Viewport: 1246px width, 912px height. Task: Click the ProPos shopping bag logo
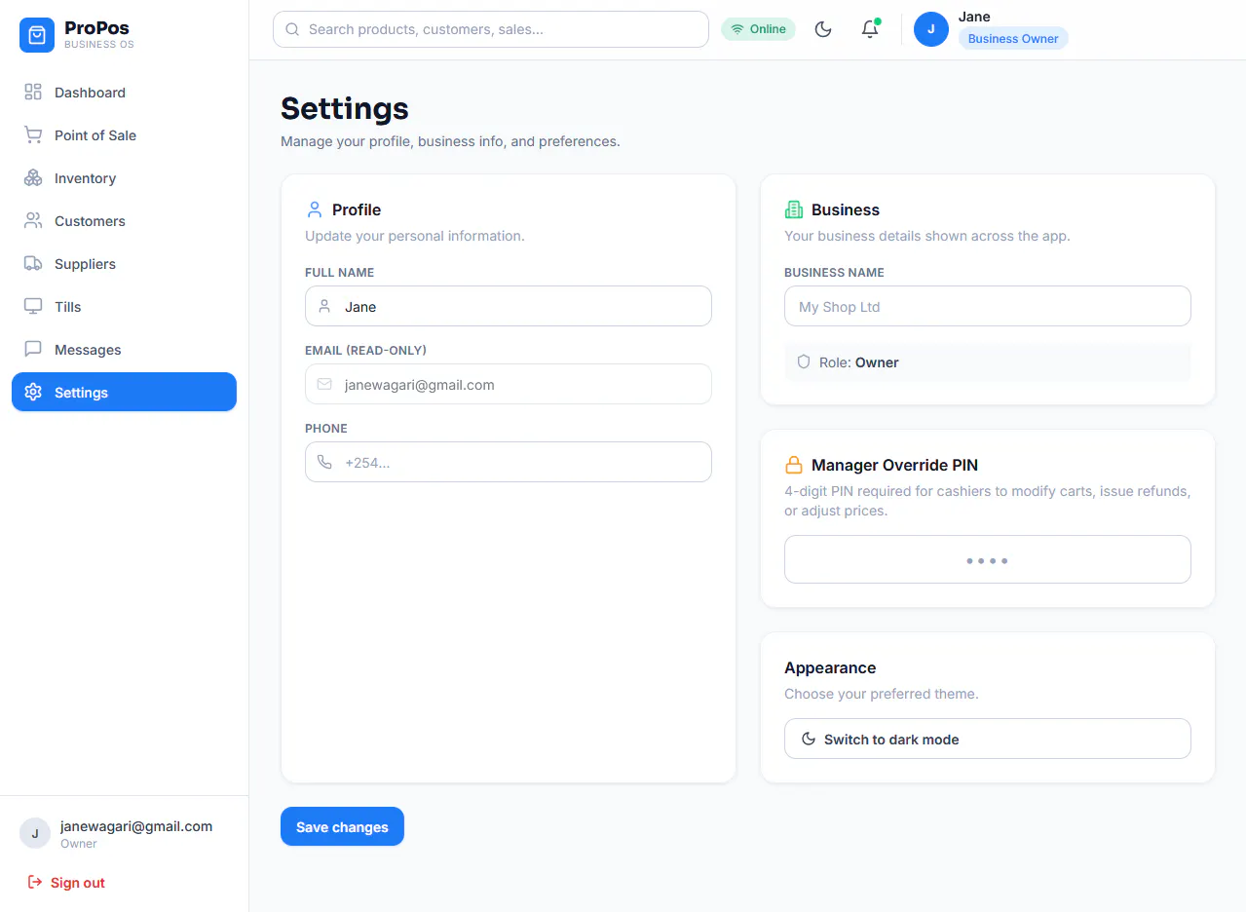(37, 35)
